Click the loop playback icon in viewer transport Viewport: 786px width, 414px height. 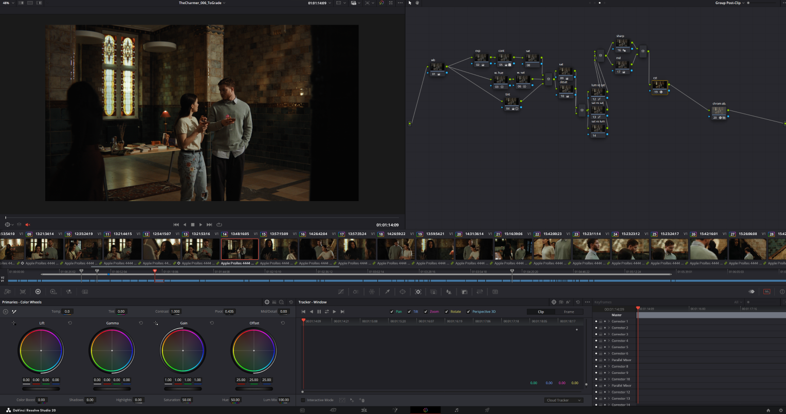[219, 224]
